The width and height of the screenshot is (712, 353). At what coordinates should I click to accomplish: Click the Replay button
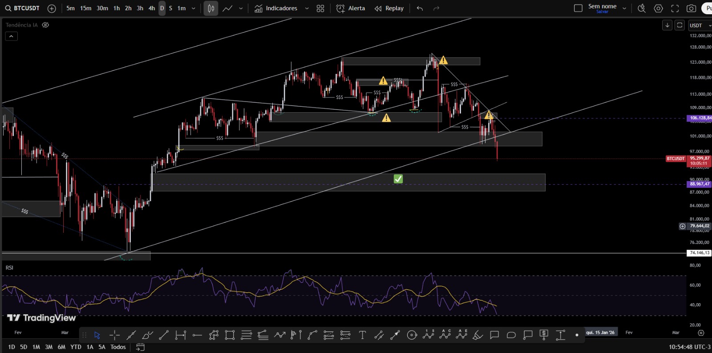(x=389, y=8)
